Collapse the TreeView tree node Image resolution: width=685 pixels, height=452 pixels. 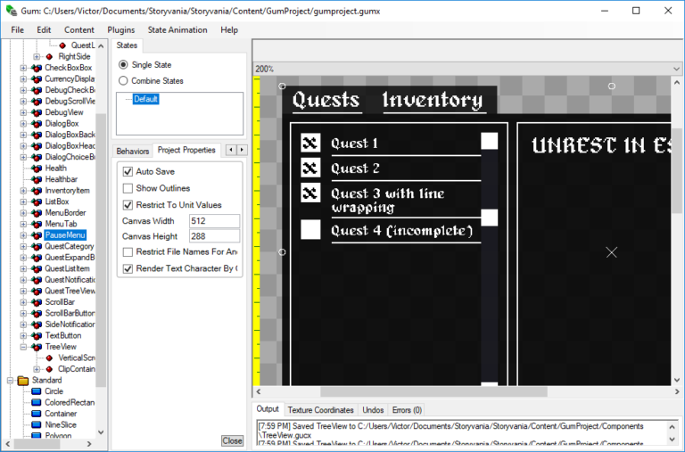tap(22, 347)
